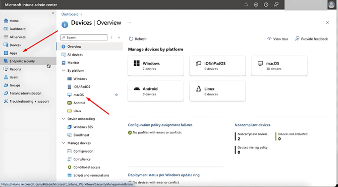Image resolution: width=338 pixels, height=187 pixels.
Task: Click the Devices Overview info icon
Action: [x=65, y=24]
